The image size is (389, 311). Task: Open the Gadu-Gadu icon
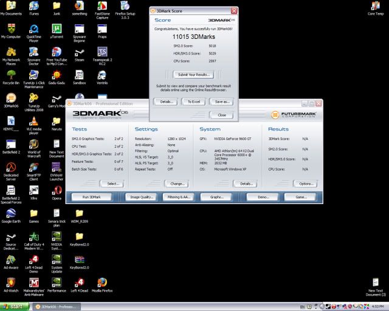pyautogui.click(x=57, y=77)
